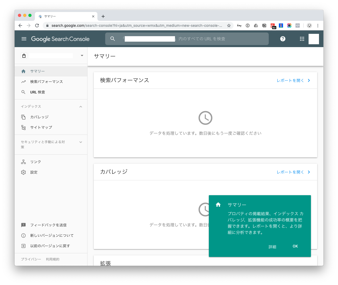Click the exit arrow icon in sidebar
Screen dimensions: 338x285
[23, 246]
